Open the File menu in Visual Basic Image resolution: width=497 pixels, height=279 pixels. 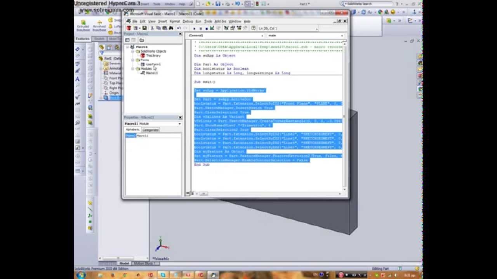click(x=135, y=22)
